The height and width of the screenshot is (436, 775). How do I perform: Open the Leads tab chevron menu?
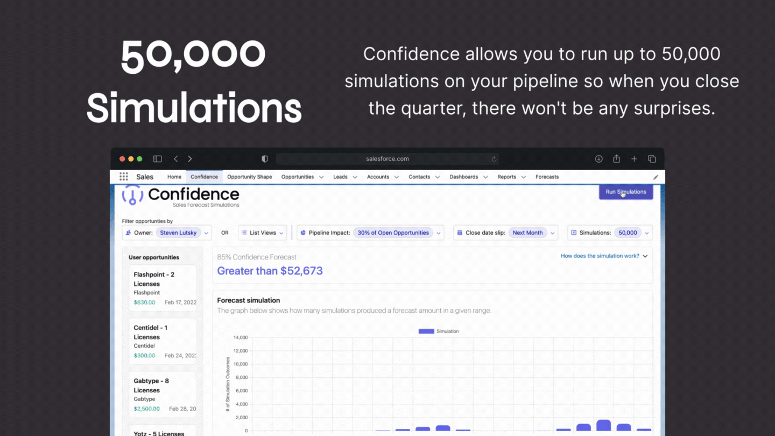coord(355,177)
